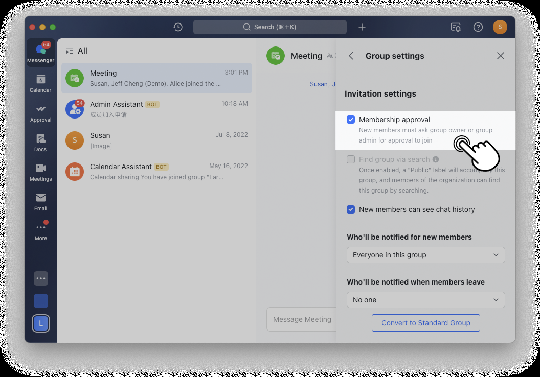Click the history clock icon
Viewport: 540px width, 377px height.
pyautogui.click(x=178, y=27)
